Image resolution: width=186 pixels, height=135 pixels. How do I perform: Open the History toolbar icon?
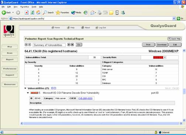pyautogui.click(x=86, y=13)
